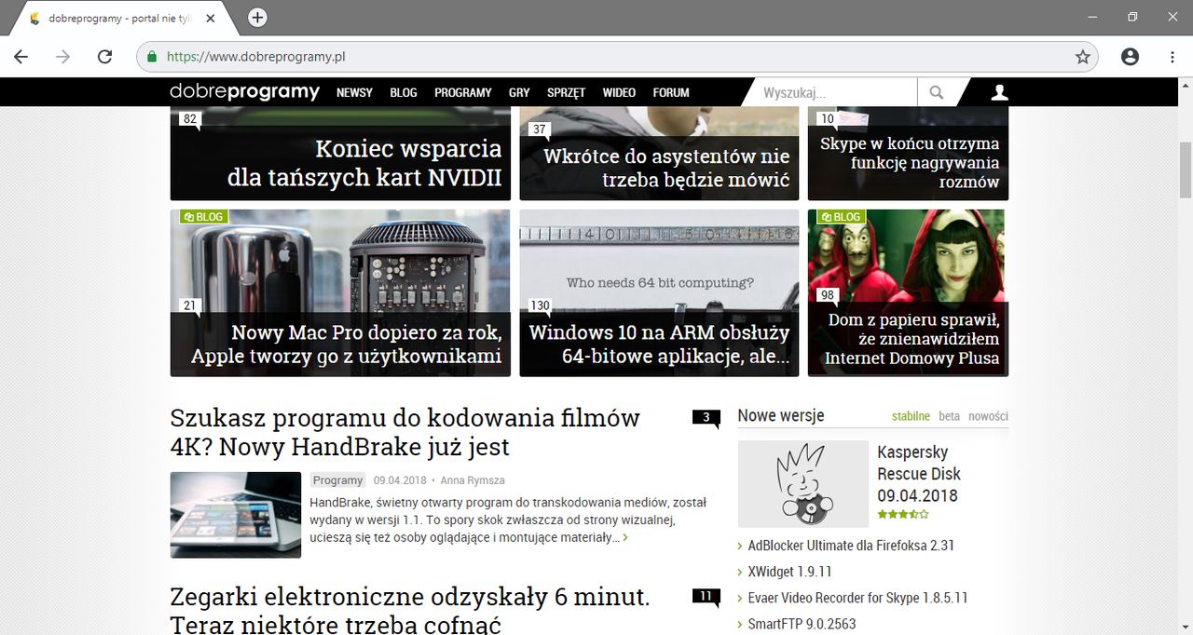Click the BLOG badge on Mac Pro tile

pos(203,217)
